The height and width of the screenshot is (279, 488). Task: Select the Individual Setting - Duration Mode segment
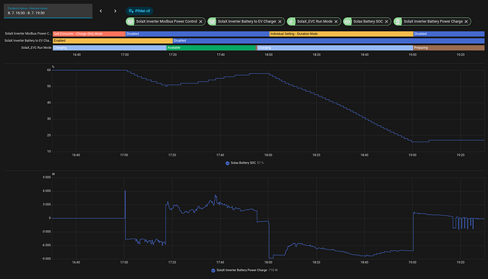coord(341,34)
